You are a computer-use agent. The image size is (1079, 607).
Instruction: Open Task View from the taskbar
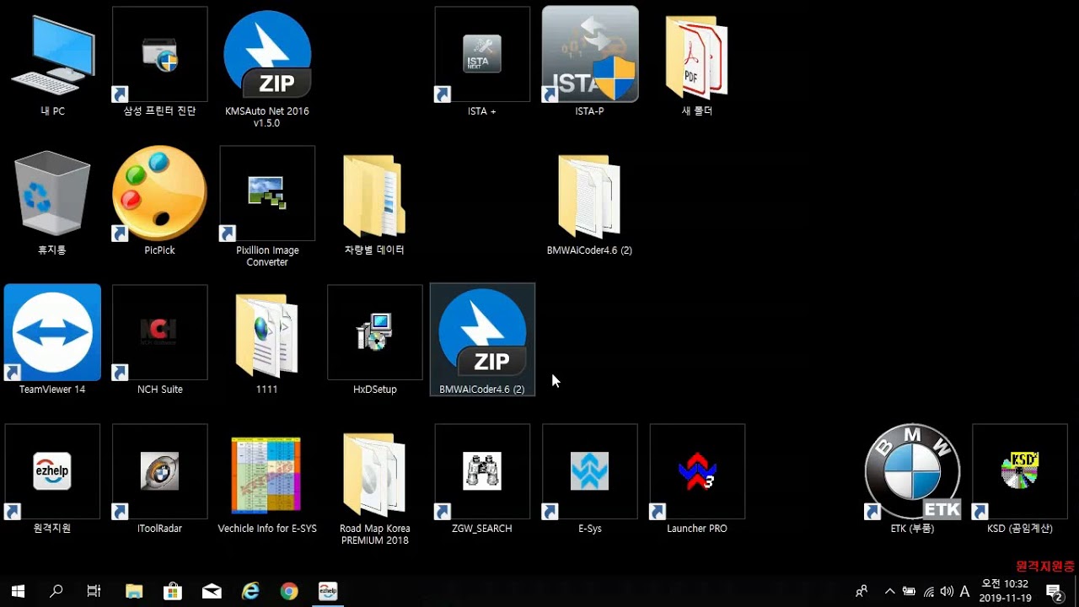click(x=94, y=591)
